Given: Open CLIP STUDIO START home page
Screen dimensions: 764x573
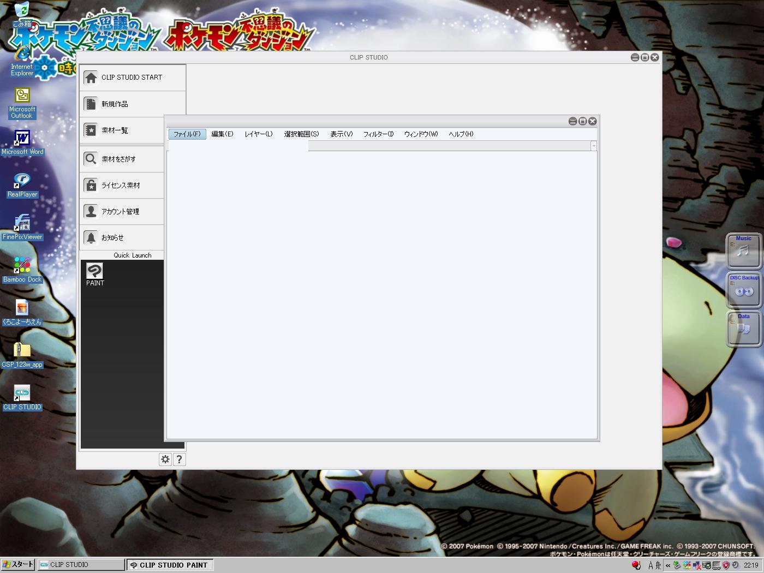Looking at the screenshot, I should click(133, 77).
